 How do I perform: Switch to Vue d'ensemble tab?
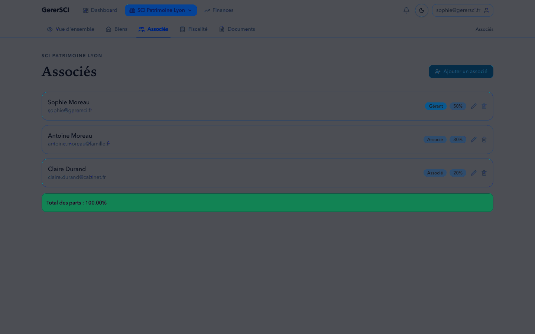(71, 29)
